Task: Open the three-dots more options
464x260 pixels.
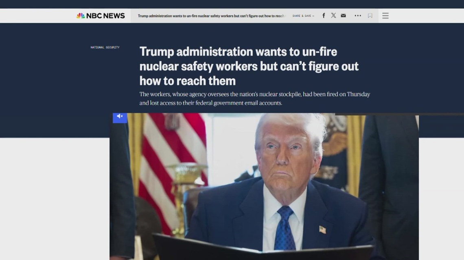Action: pyautogui.click(x=358, y=16)
